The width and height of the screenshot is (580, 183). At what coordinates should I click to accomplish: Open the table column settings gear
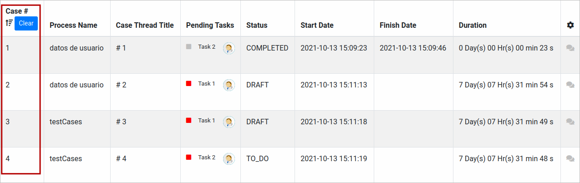(x=570, y=25)
